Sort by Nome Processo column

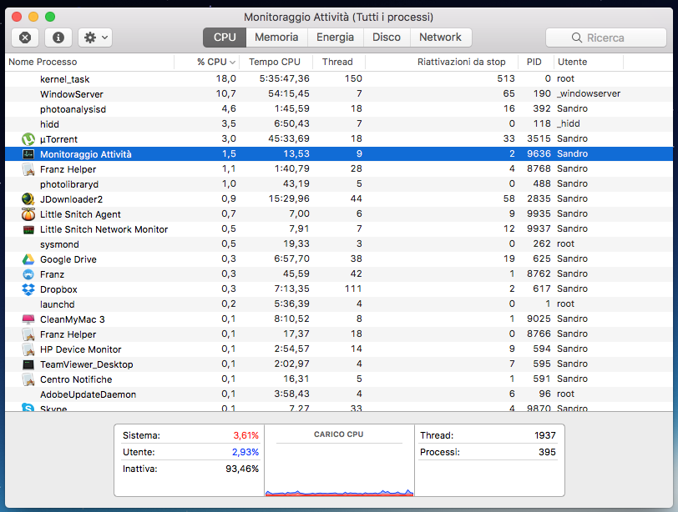[x=89, y=62]
